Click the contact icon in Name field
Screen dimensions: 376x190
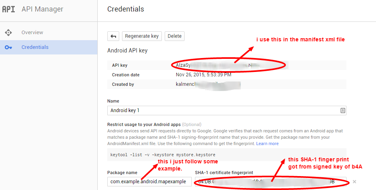click(343, 111)
